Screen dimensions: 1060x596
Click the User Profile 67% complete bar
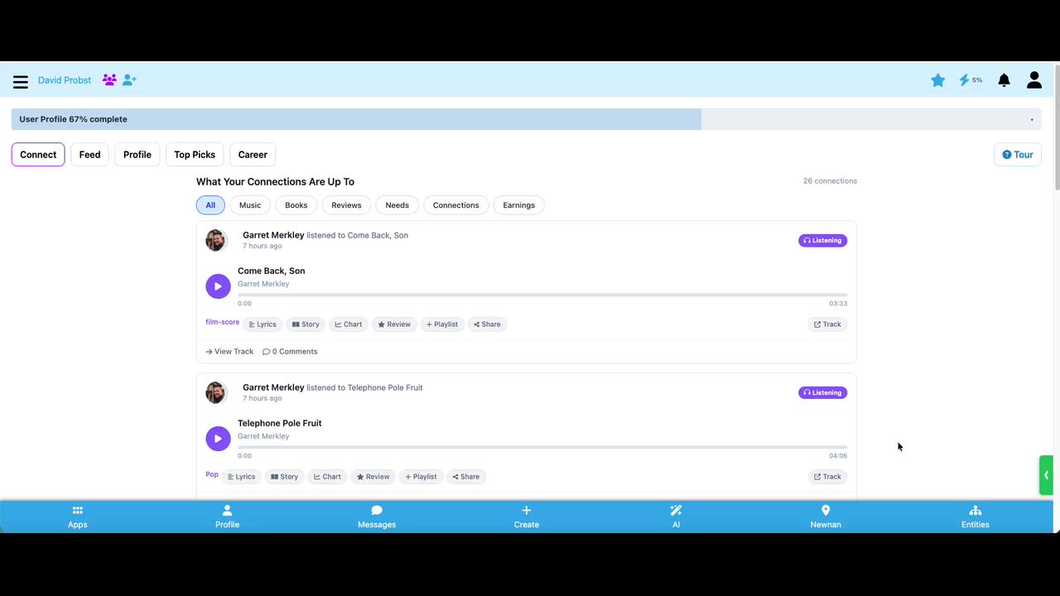tap(527, 119)
